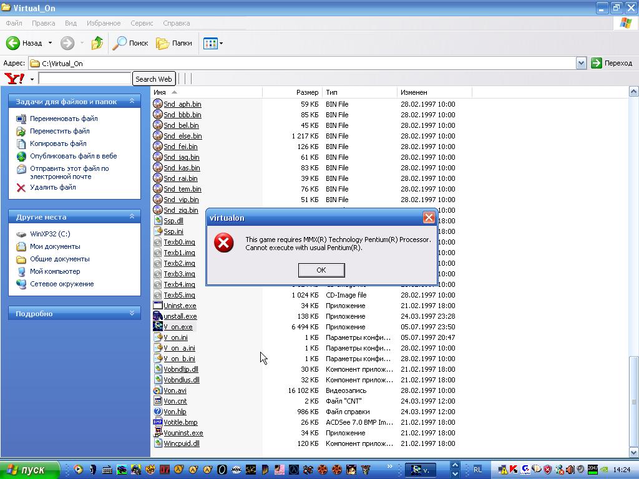The image size is (639, 479).
Task: Expand the Подробно panel
Action: 132,313
